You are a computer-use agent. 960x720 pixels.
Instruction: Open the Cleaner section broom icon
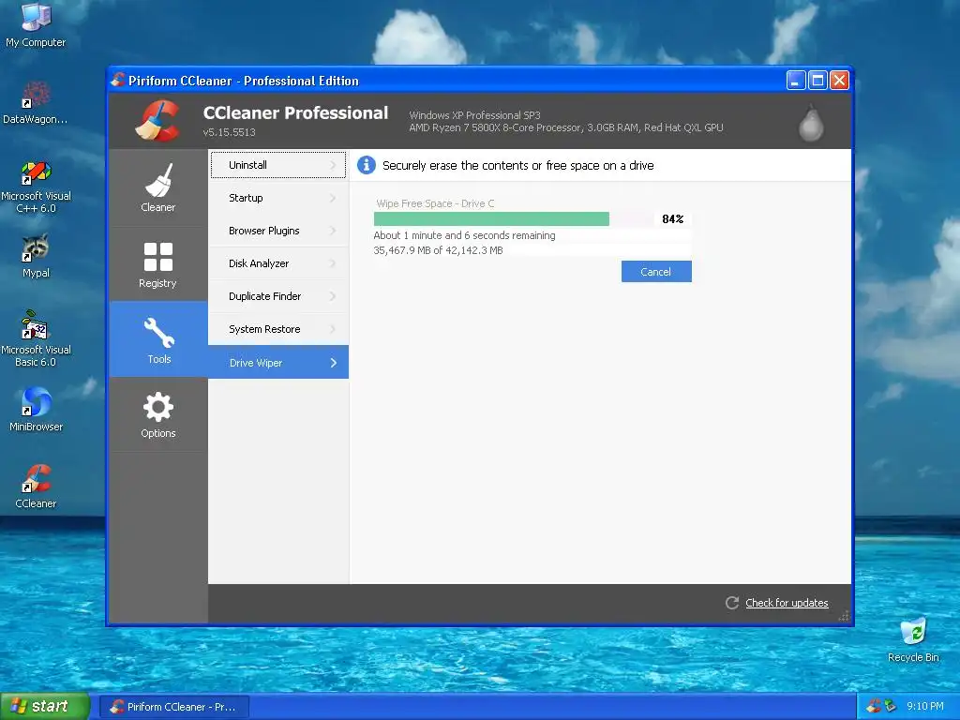coord(158,179)
